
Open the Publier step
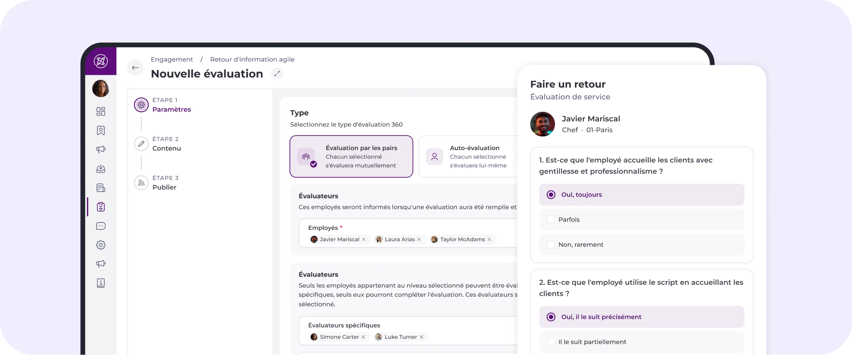[164, 187]
